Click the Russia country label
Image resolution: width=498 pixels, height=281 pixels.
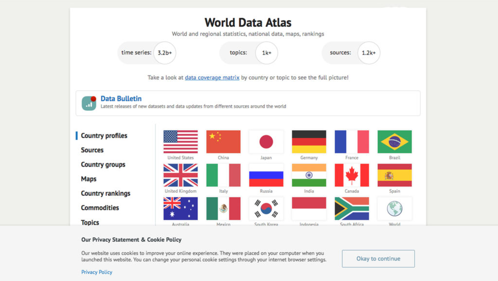point(266,191)
